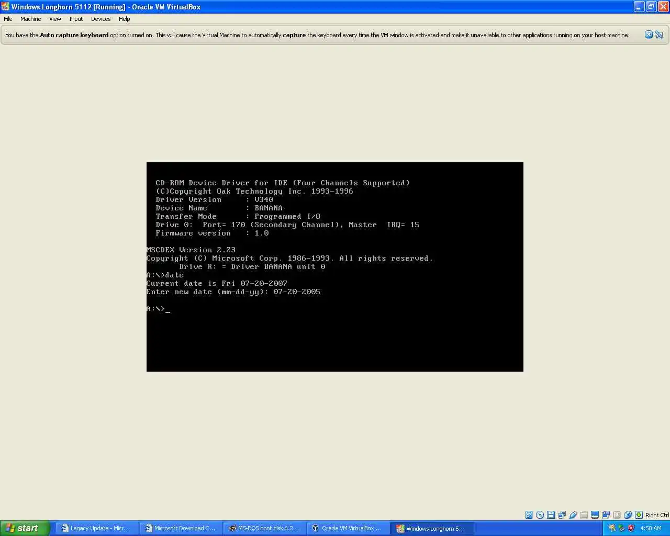The image size is (670, 536).
Task: Click the red security shield tray icon
Action: pyautogui.click(x=631, y=528)
